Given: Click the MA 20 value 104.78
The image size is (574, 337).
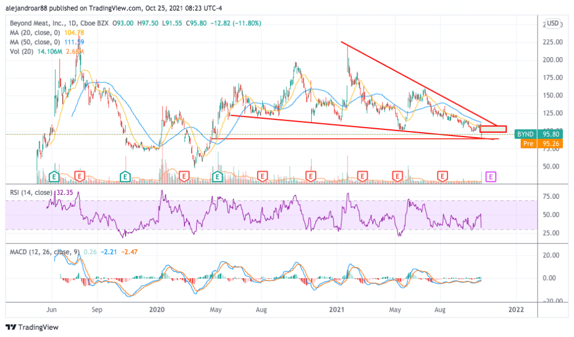Looking at the screenshot, I should click(75, 32).
